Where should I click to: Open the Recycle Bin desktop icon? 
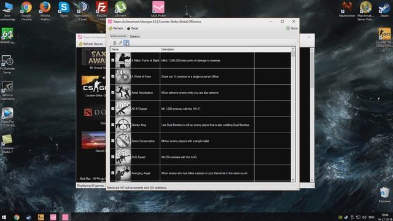[384, 195]
